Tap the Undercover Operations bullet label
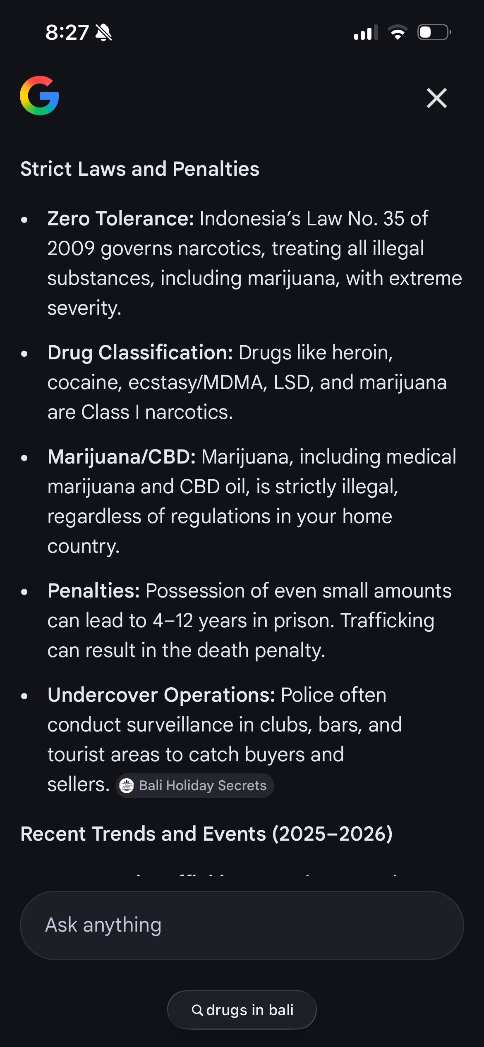The height and width of the screenshot is (1047, 484). point(161,695)
